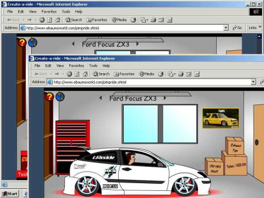Click the Discuss icon in back window toolbar

(x=169, y=20)
